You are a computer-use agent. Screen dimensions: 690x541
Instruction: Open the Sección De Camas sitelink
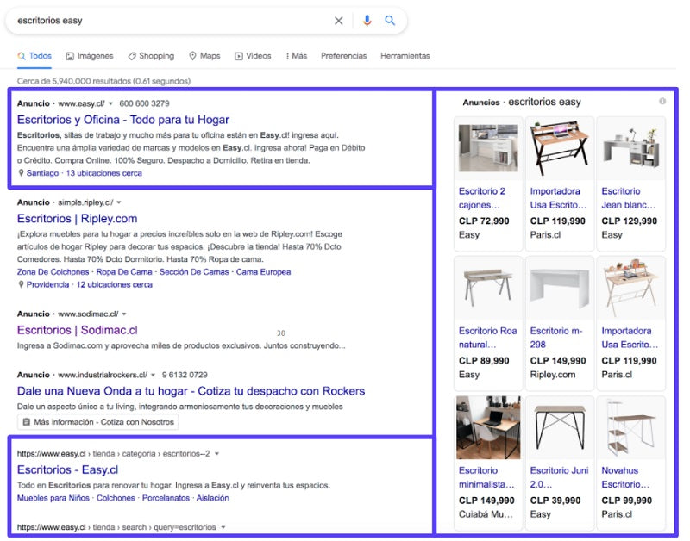[194, 272]
